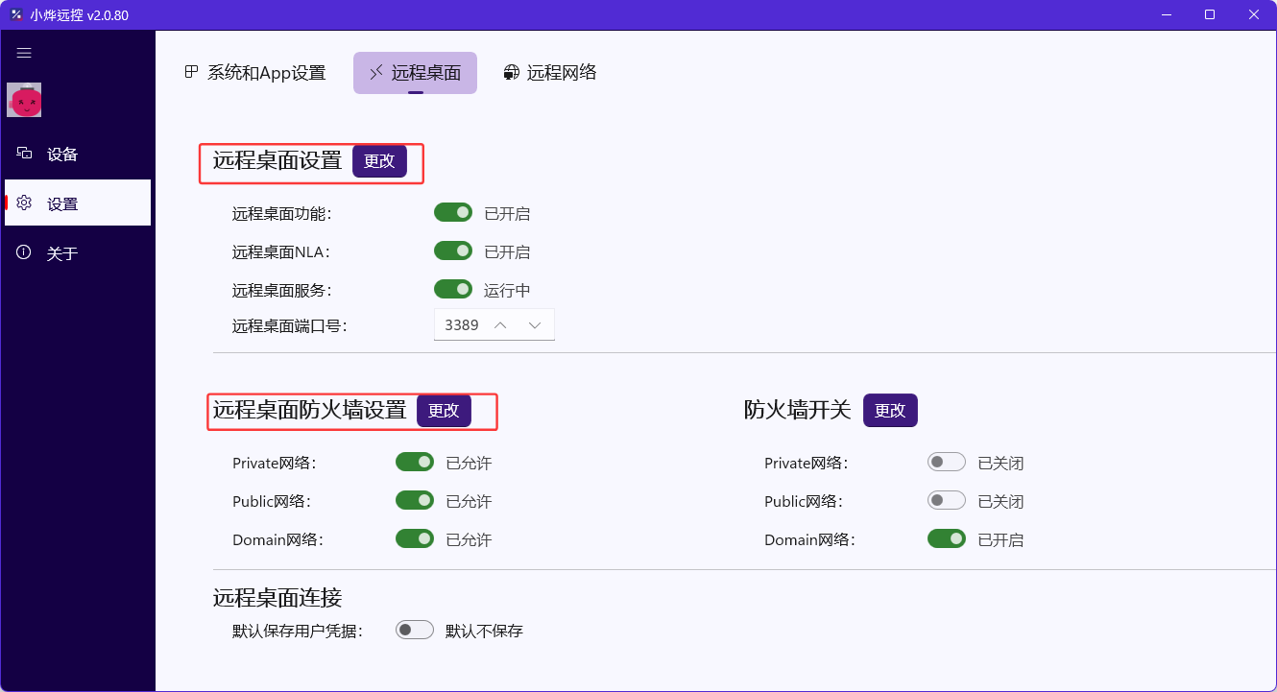Enable 默认保存用户凭据 switch
Screen dimensions: 1277x692
tap(415, 631)
